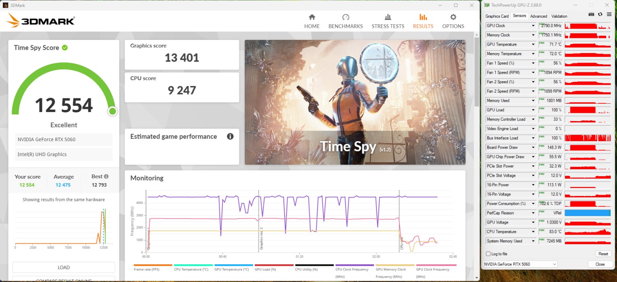This screenshot has height=282, width=617.
Task: Open the GPU Temperature sensor dropdown
Action: pos(533,44)
